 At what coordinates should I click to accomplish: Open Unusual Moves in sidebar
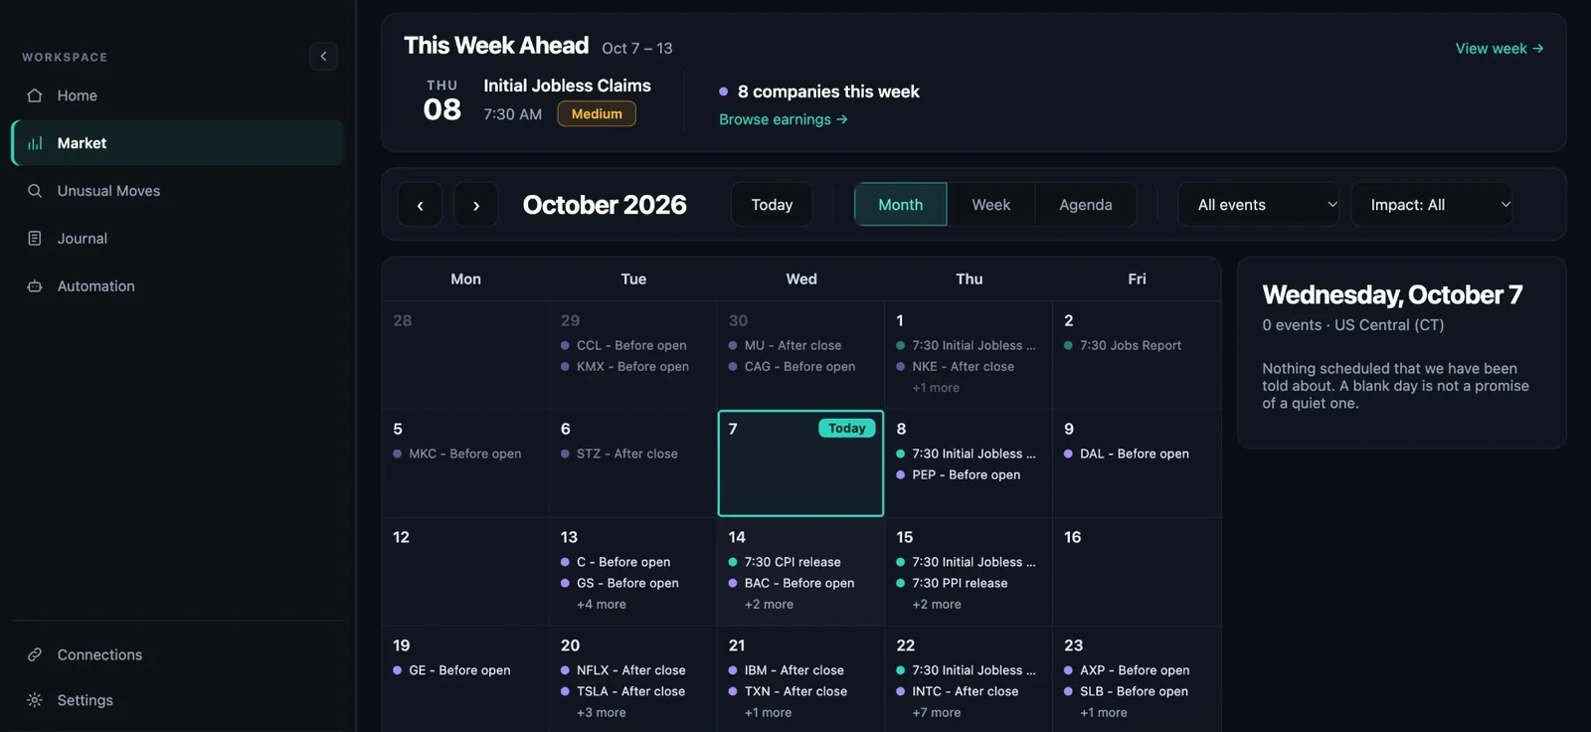tap(178, 191)
